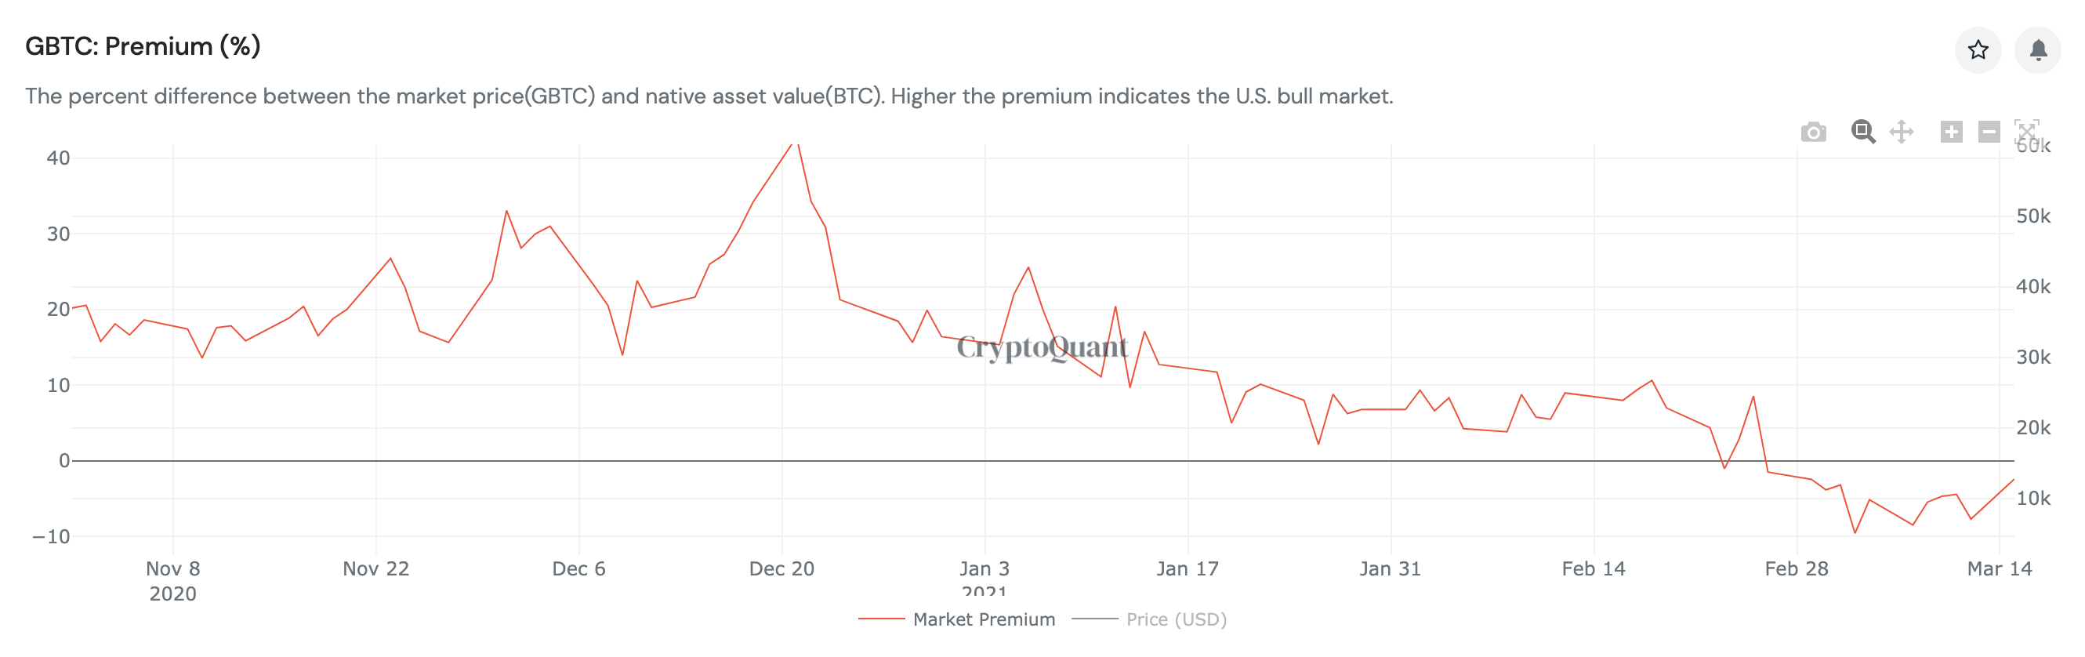Select the box zoom magnifier tool

tap(1862, 132)
